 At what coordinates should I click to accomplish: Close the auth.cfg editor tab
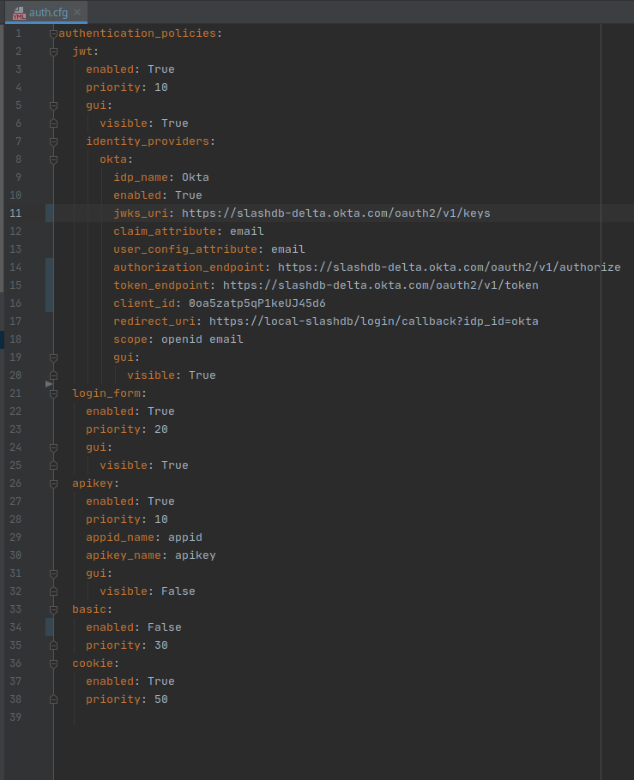(77, 12)
